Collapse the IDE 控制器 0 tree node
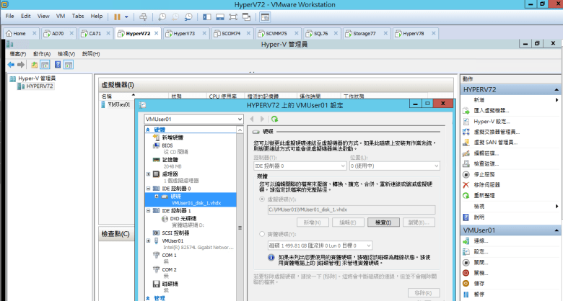Viewport: 563px width, 301px height. 148,188
